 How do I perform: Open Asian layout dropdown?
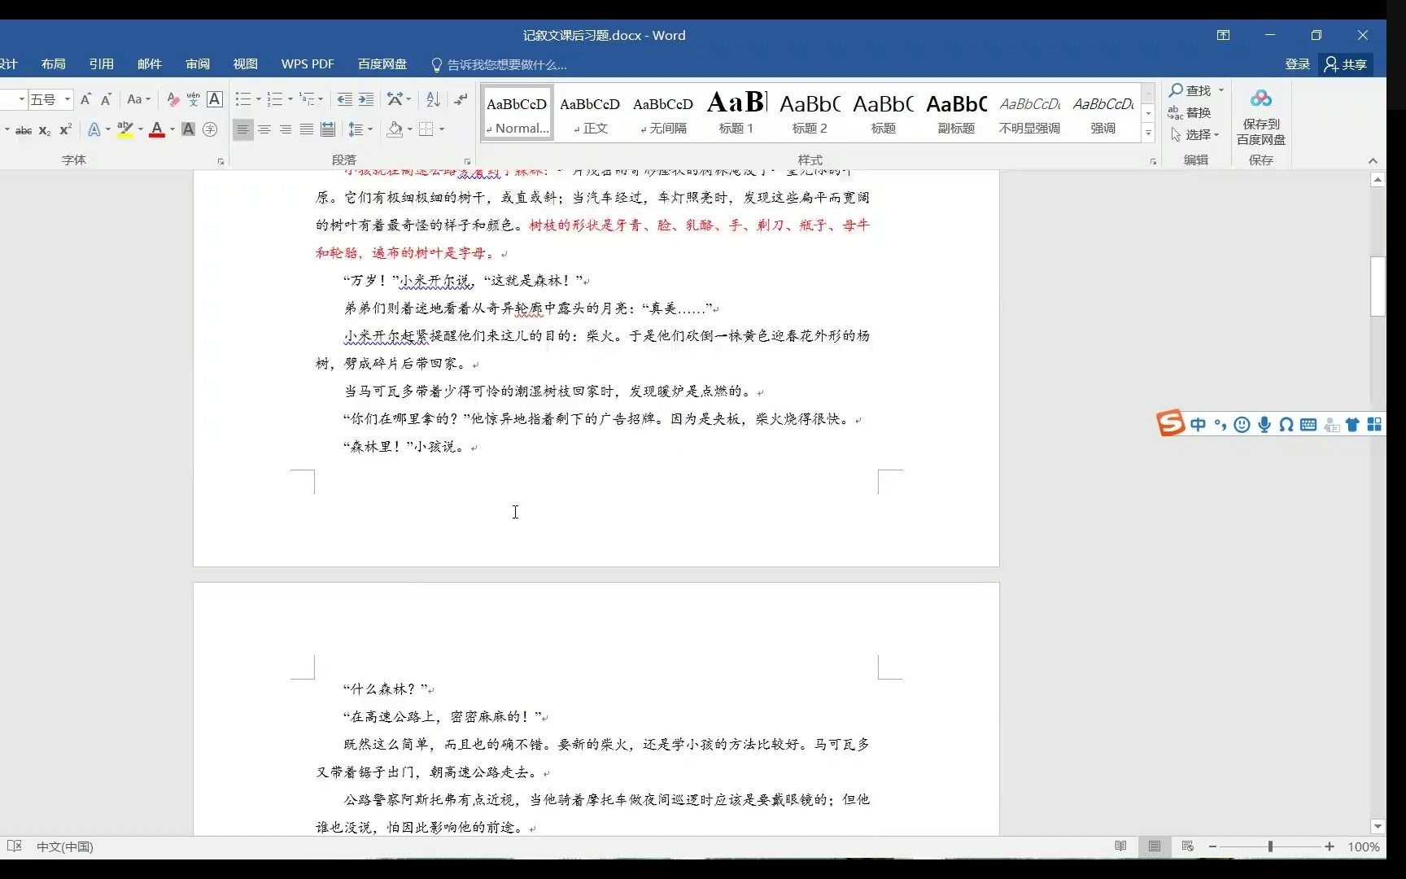(x=399, y=99)
